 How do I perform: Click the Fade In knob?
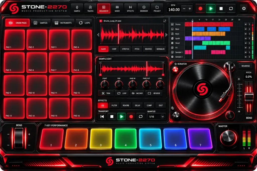tap(133, 84)
